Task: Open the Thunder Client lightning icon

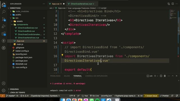Action: click(4, 41)
